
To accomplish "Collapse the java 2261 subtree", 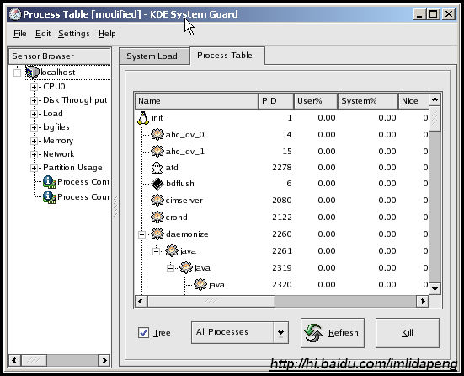I will [x=157, y=252].
